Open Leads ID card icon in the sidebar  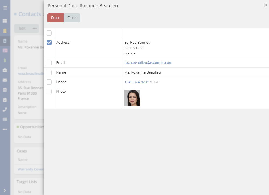coord(5,51)
